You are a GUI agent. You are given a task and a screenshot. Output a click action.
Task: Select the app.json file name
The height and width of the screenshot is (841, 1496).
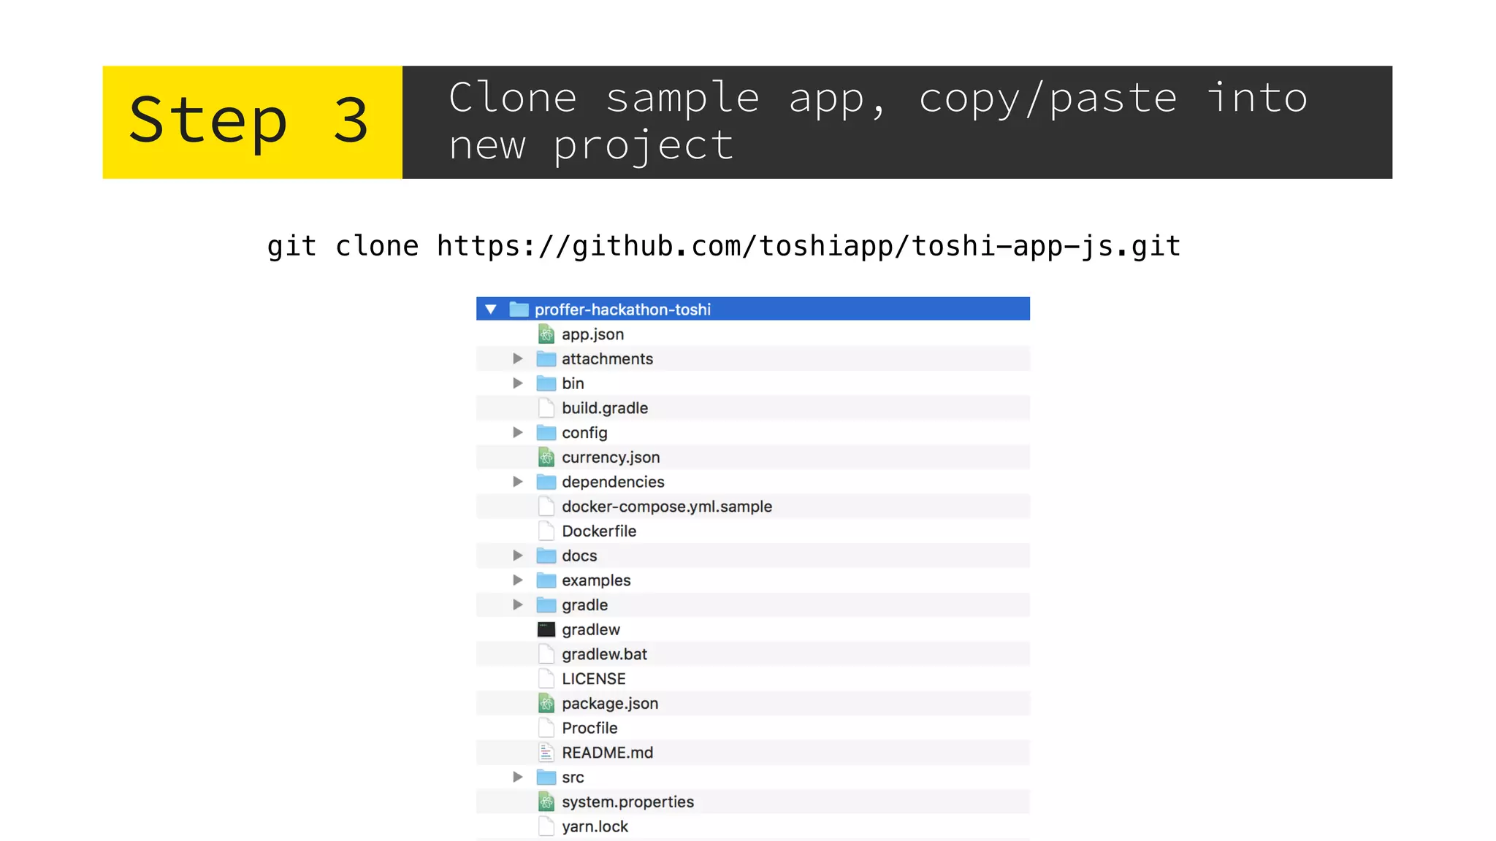(593, 335)
